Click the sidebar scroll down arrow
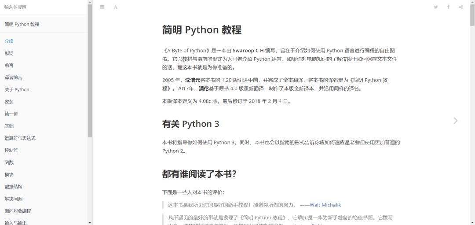The width and height of the screenshot is (475, 225). 90,223
